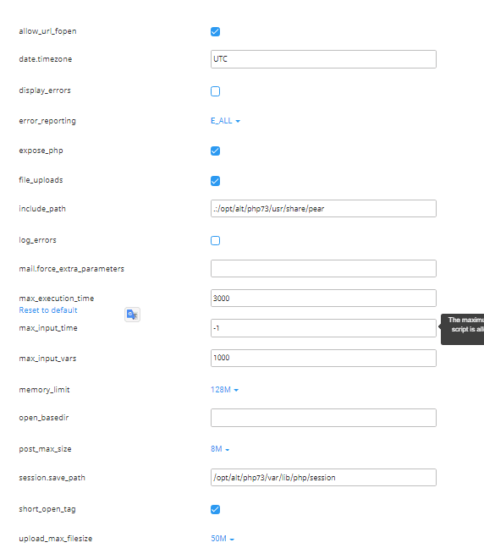Expand the memory_limit 128M dropdown
The image size is (484, 548).
224,390
